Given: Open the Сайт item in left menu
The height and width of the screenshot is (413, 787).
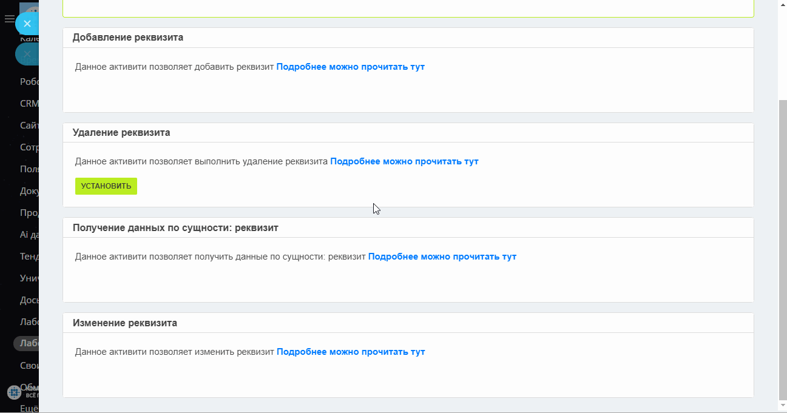Looking at the screenshot, I should click(x=29, y=126).
